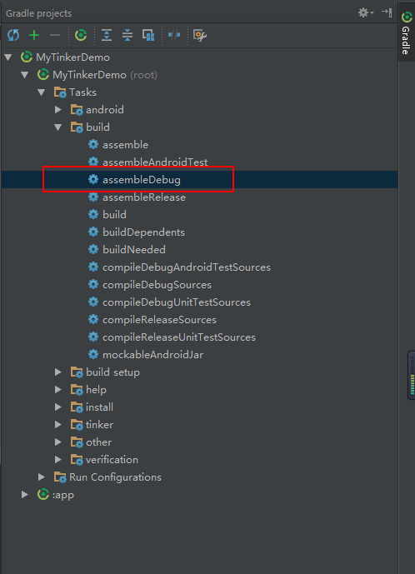The image size is (415, 574).
Task: Expand the tinker task group
Action: pos(57,425)
